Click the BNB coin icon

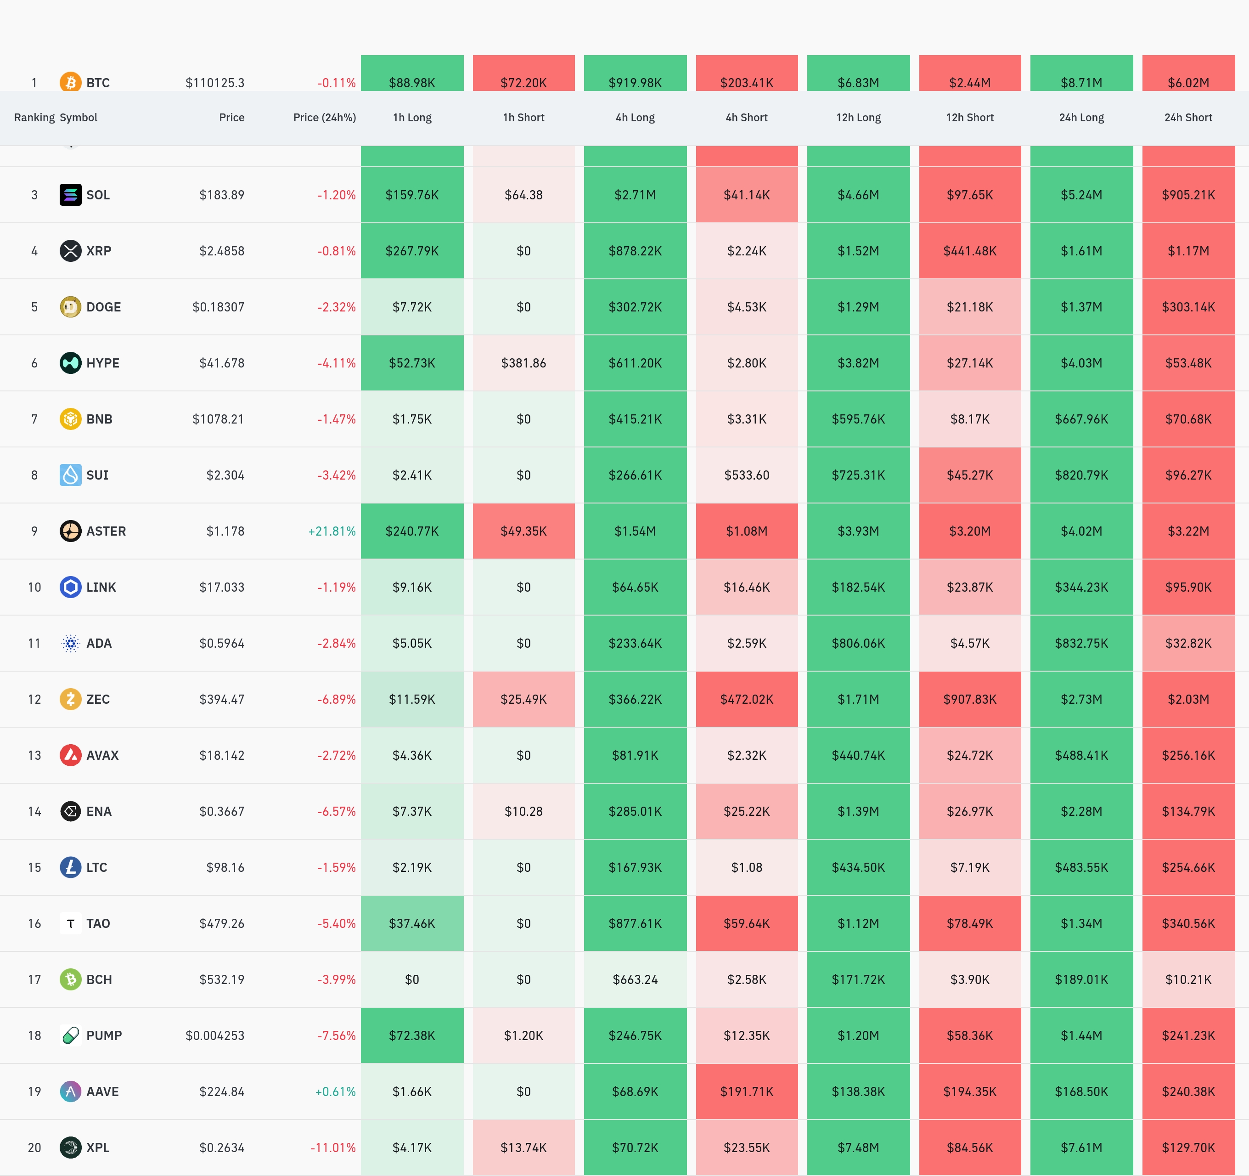point(70,418)
